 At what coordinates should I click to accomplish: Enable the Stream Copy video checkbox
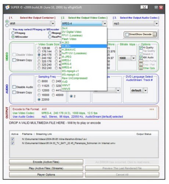14,60
